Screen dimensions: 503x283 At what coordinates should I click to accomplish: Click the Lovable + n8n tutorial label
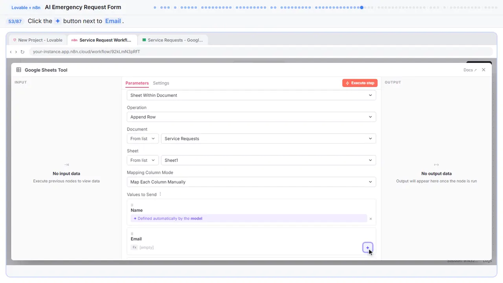(x=26, y=7)
